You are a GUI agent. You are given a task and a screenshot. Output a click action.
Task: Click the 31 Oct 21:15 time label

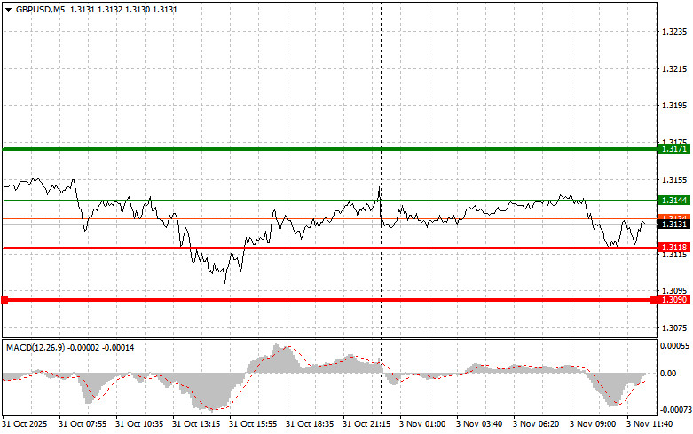pos(366,424)
